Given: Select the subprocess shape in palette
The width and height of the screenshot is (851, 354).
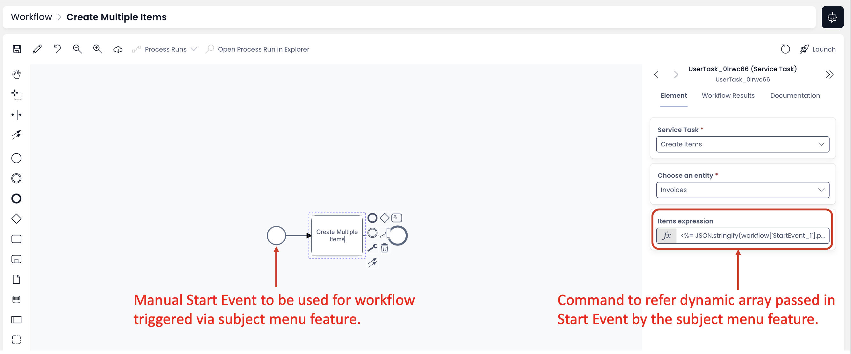Looking at the screenshot, I should [17, 259].
